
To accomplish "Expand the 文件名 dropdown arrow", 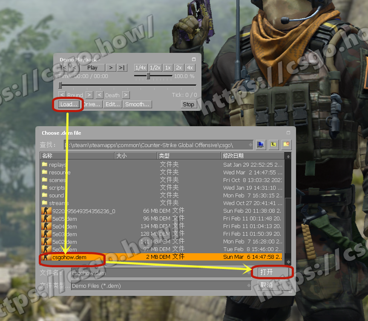I will 249,273.
